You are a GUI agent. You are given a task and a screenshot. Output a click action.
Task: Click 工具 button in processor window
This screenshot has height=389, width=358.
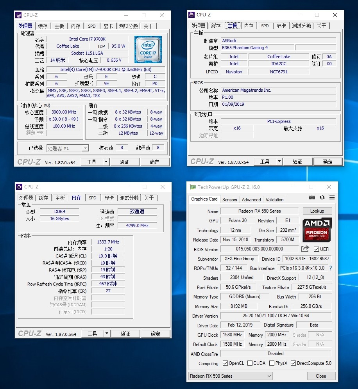click(92, 162)
